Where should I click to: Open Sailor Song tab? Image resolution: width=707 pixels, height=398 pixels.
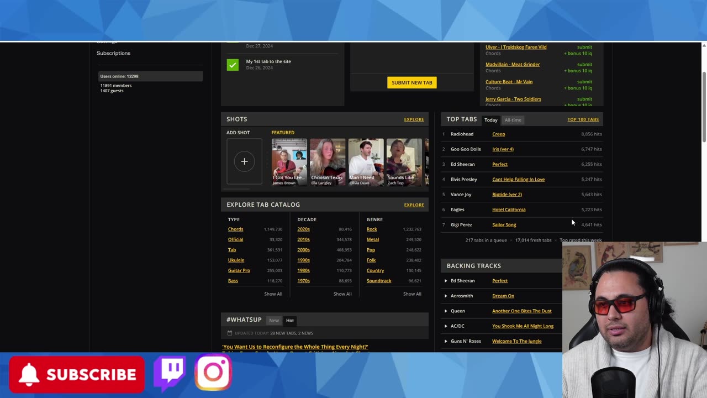[x=504, y=224]
